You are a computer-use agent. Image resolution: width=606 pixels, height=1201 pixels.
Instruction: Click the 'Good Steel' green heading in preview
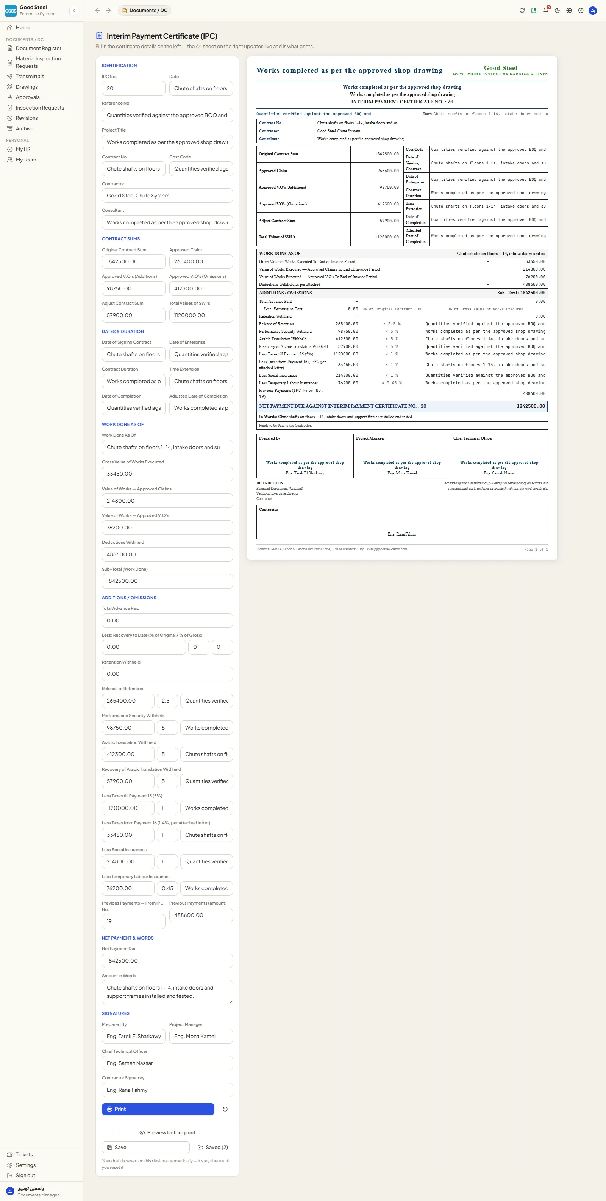pyautogui.click(x=500, y=68)
